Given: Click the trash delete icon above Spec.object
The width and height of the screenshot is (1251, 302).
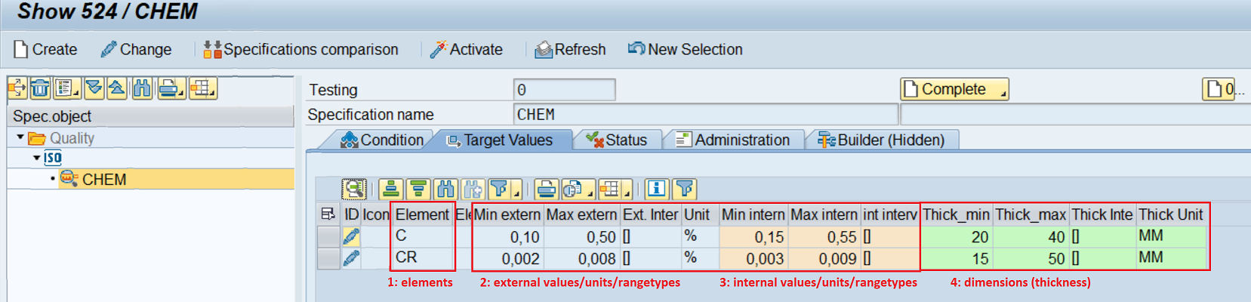Looking at the screenshot, I should point(40,89).
